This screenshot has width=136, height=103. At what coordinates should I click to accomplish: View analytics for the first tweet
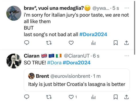tap(93, 43)
